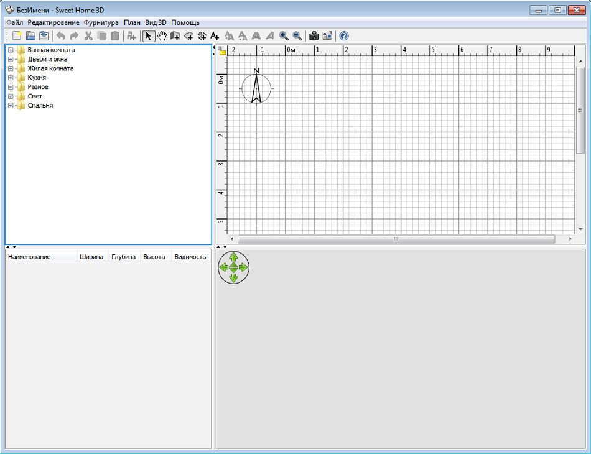Open the Вид 3D menu
This screenshot has height=454, width=591.
tap(156, 22)
